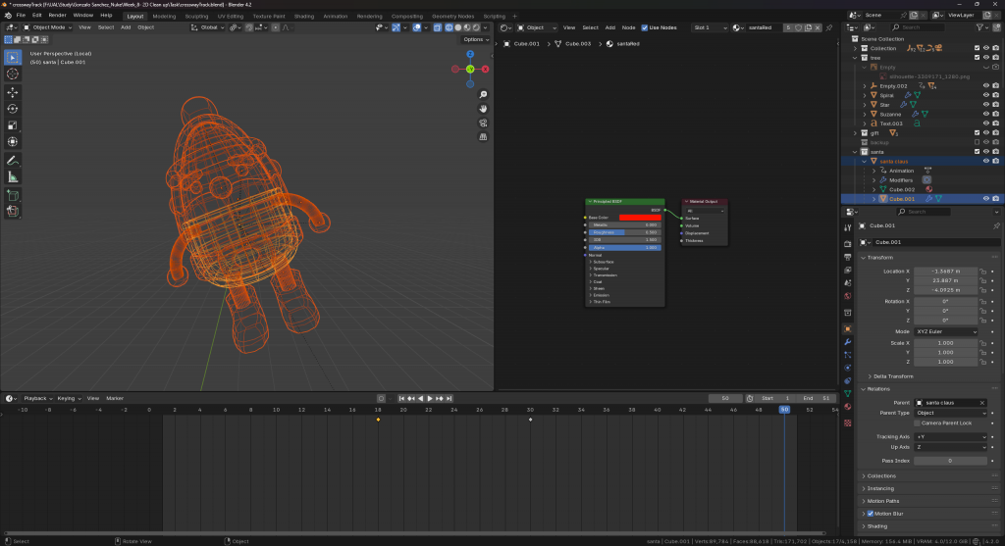The width and height of the screenshot is (1005, 546).
Task: Select the Add Cube tool
Action: [x=12, y=195]
